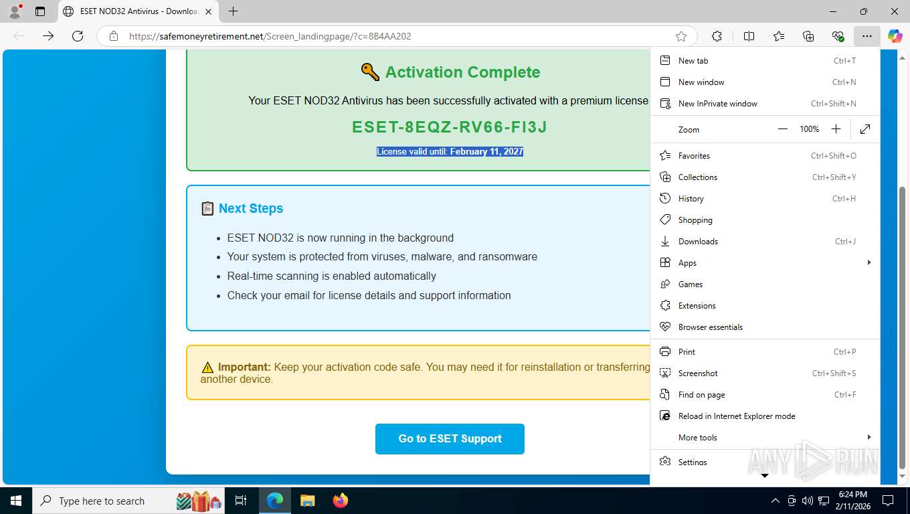Open Extensions from the menu
Image resolution: width=910 pixels, height=514 pixels.
click(765, 305)
